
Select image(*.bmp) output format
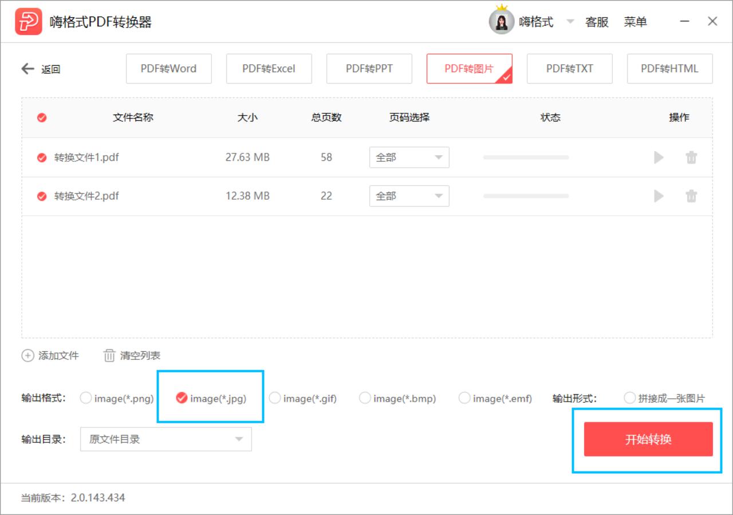pos(365,398)
